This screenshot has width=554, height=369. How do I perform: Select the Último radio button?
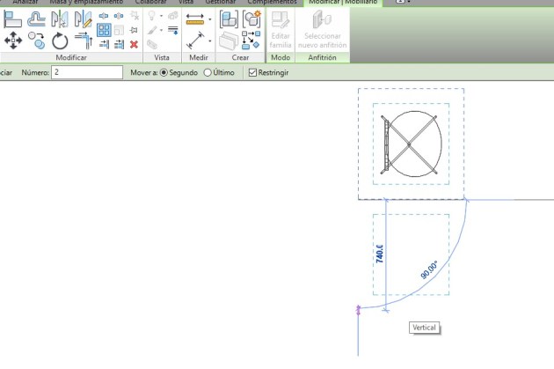[x=208, y=72]
